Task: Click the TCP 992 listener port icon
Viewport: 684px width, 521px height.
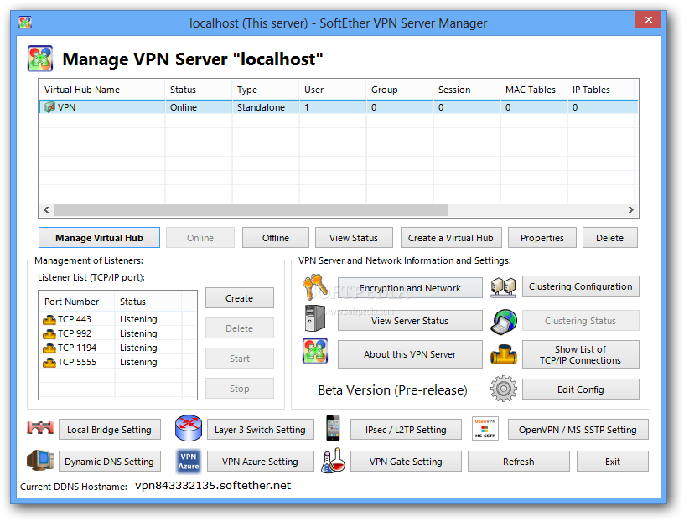Action: [x=49, y=334]
